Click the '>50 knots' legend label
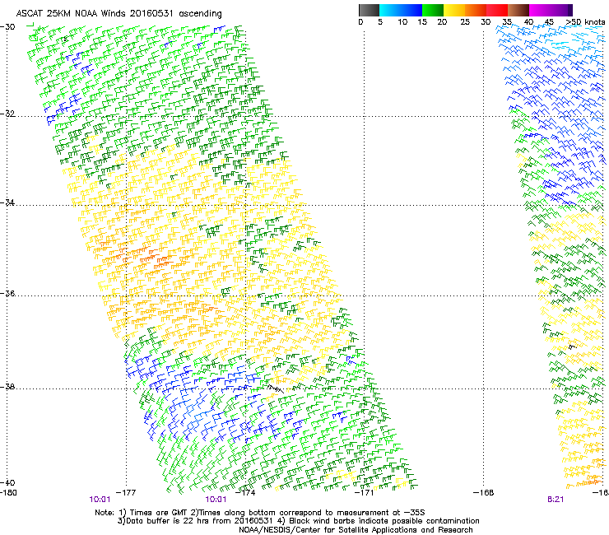Image resolution: width=609 pixels, height=535 pixels. tap(585, 22)
